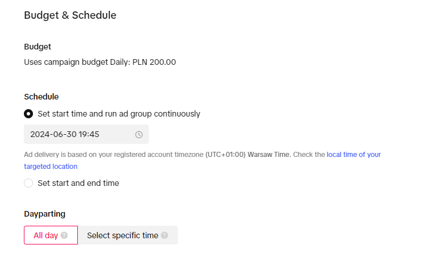
Task: Click the Set start time and run label text
Action: pos(119,114)
